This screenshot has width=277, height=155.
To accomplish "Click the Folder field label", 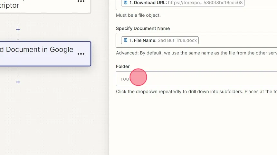I will coord(123,66).
